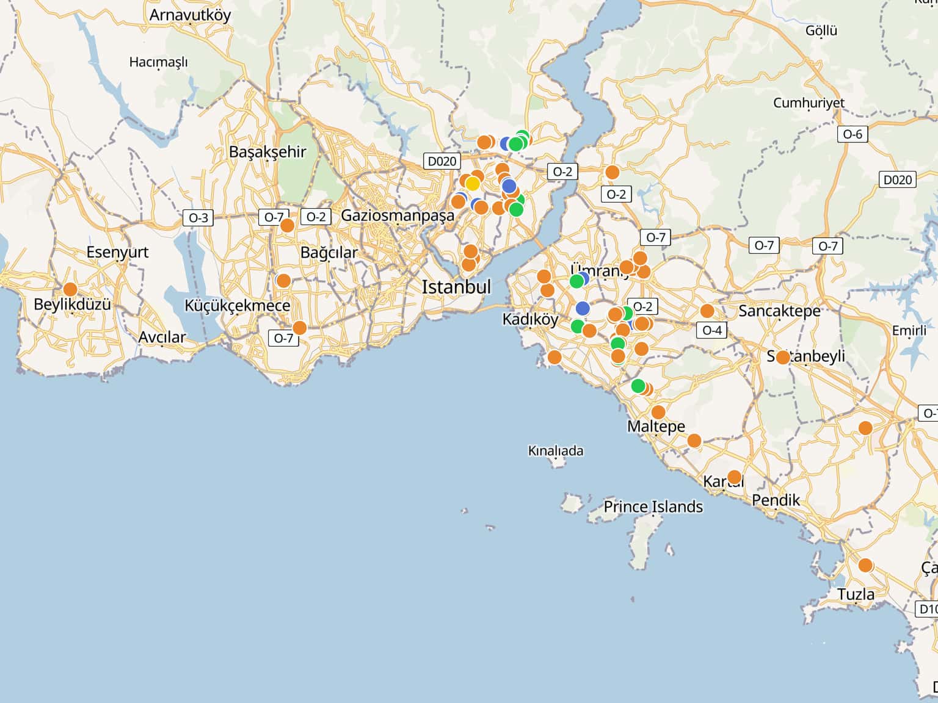This screenshot has width=938, height=703.
Task: Click the orange marker on Sultanbeyli label
Action: click(x=783, y=357)
